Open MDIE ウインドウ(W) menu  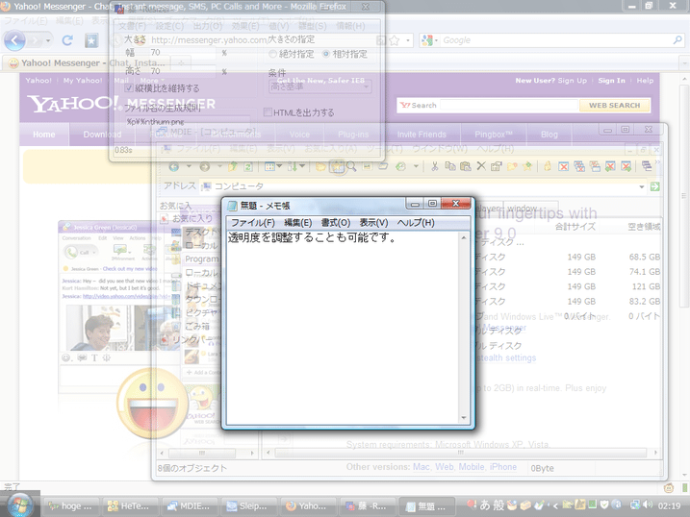[x=440, y=149]
